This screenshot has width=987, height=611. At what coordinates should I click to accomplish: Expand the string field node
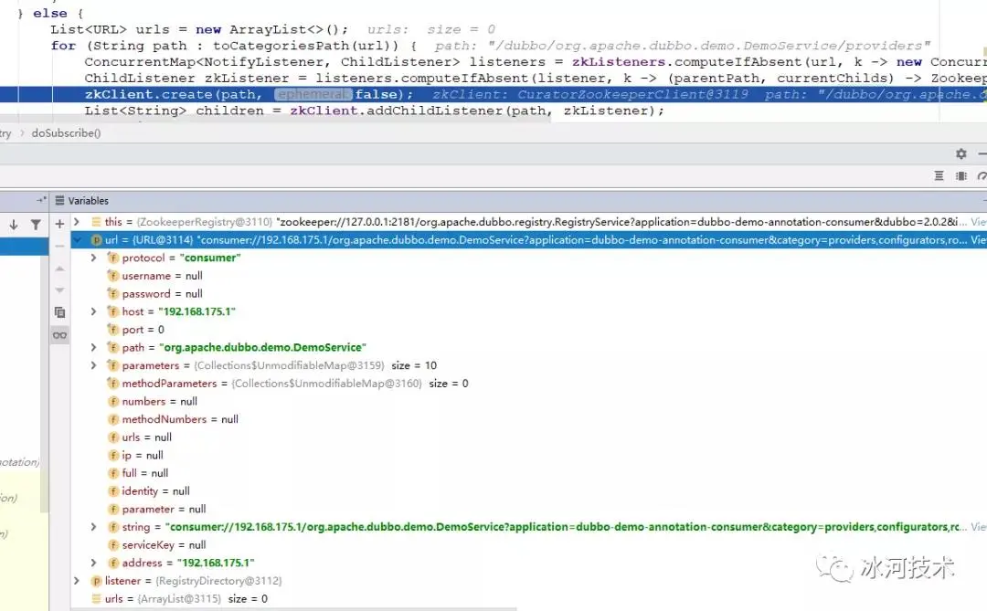pos(93,527)
